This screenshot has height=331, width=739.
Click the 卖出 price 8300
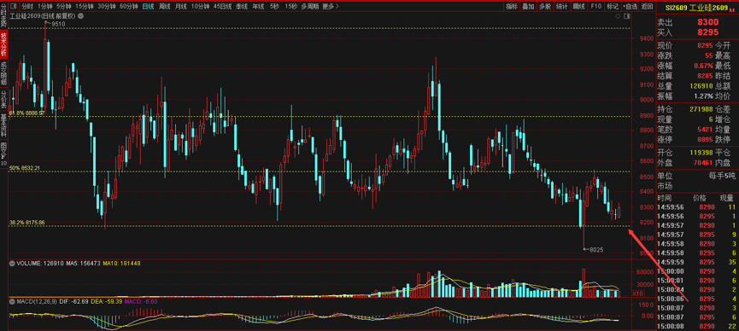pyautogui.click(x=707, y=21)
